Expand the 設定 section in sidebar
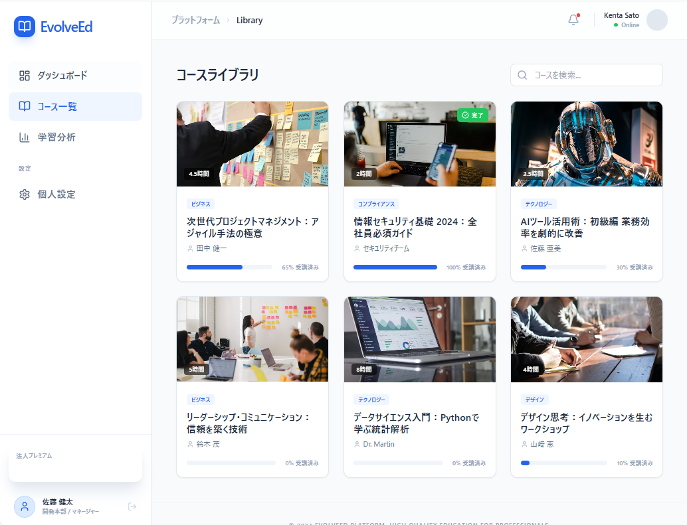The image size is (687, 525). tap(25, 169)
